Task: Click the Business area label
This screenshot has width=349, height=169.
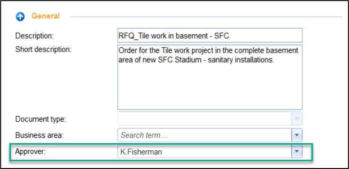Action: pyautogui.click(x=39, y=135)
